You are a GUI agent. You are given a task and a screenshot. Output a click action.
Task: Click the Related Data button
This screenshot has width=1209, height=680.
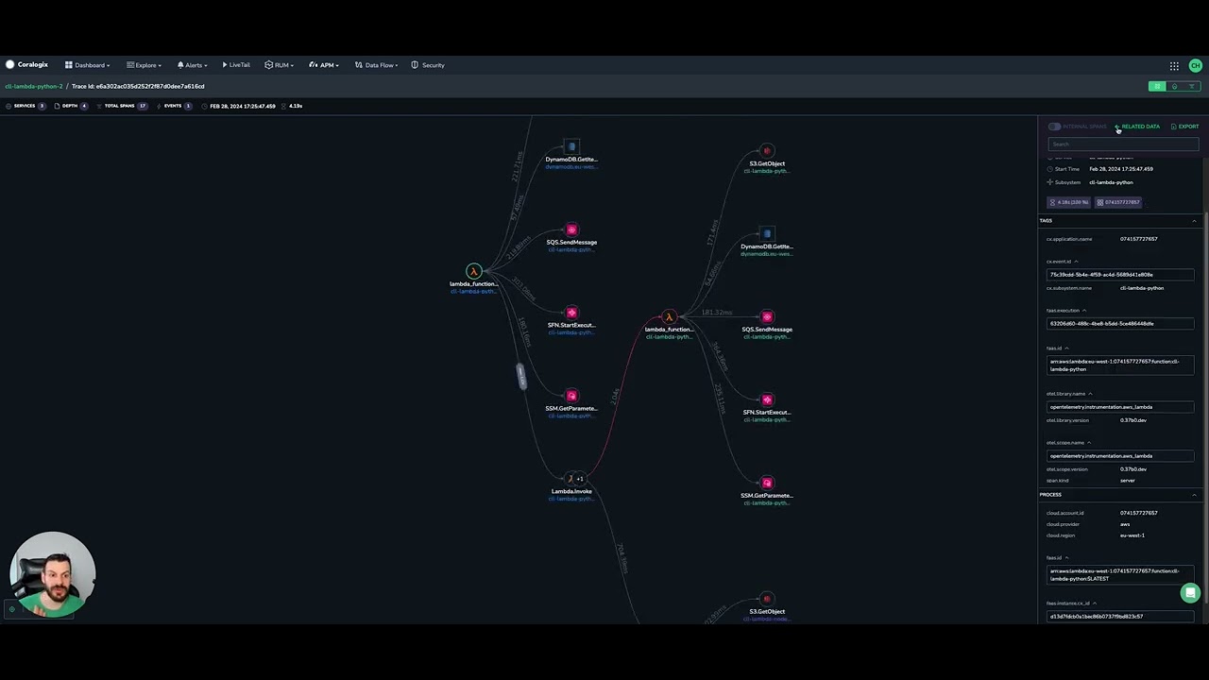1137,127
